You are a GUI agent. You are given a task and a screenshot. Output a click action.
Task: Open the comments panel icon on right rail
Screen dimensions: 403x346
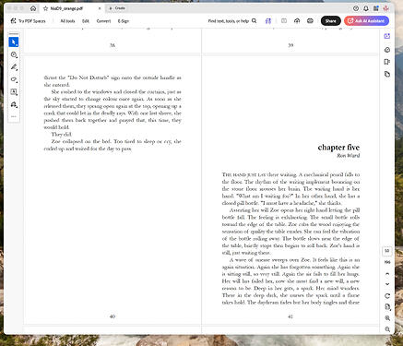[x=387, y=50]
